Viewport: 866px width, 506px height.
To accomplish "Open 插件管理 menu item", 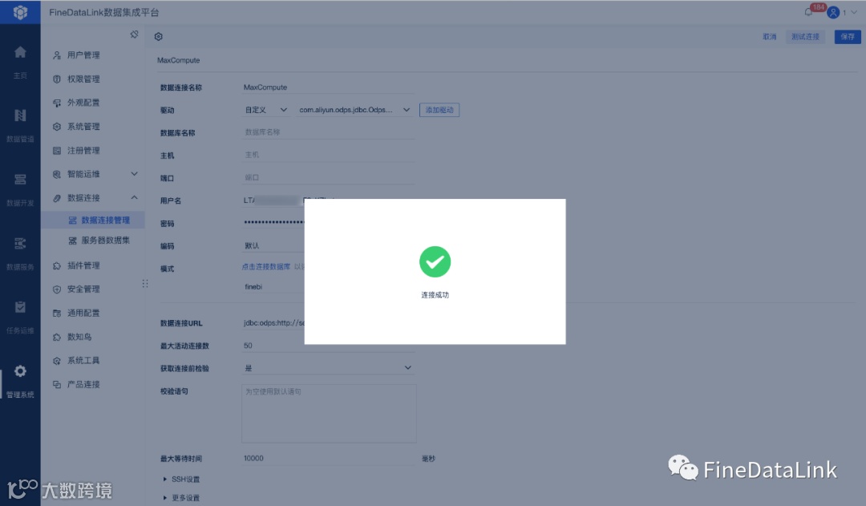I will coord(83,265).
